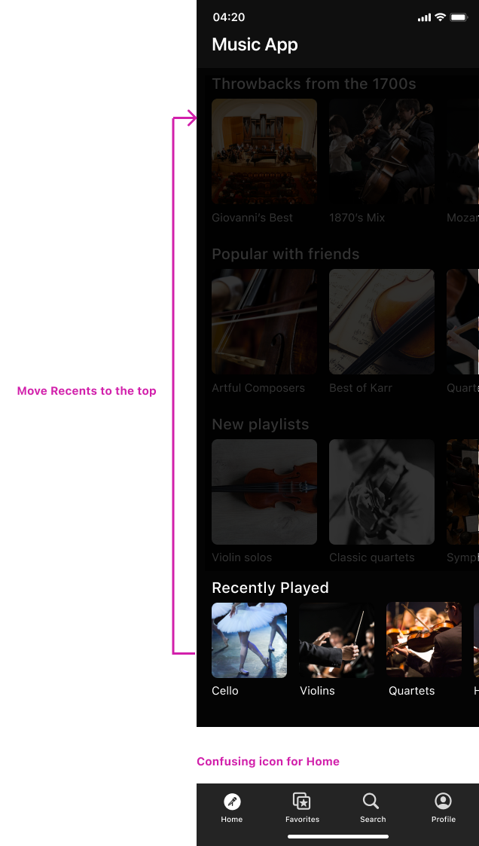The image size is (479, 846).
Task: Open the 1870's Mix playlist cover
Action: [x=382, y=151]
